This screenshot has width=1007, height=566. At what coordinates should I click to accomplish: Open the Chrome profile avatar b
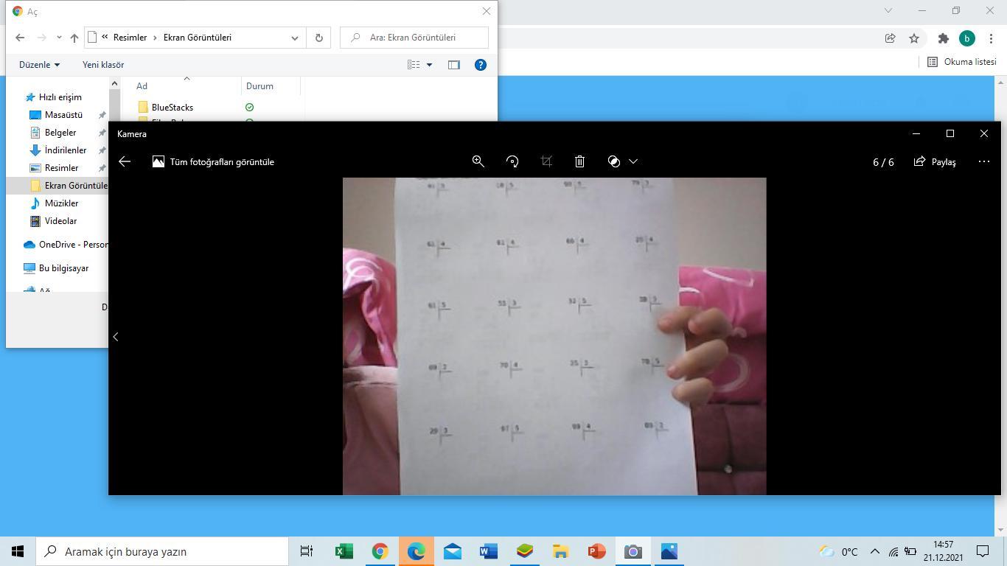point(967,38)
